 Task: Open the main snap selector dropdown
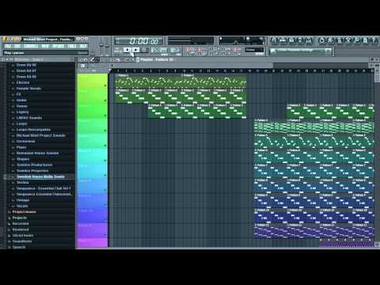pyautogui.click(x=254, y=50)
